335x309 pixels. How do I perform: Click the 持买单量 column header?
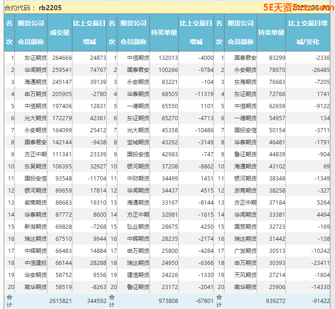[x=164, y=32]
